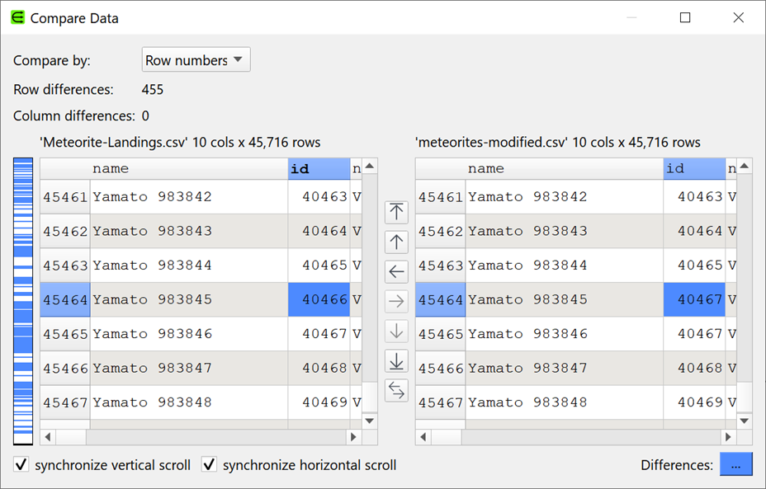Jump to the last difference arrow button
Screen dimensions: 766x489
click(x=396, y=360)
